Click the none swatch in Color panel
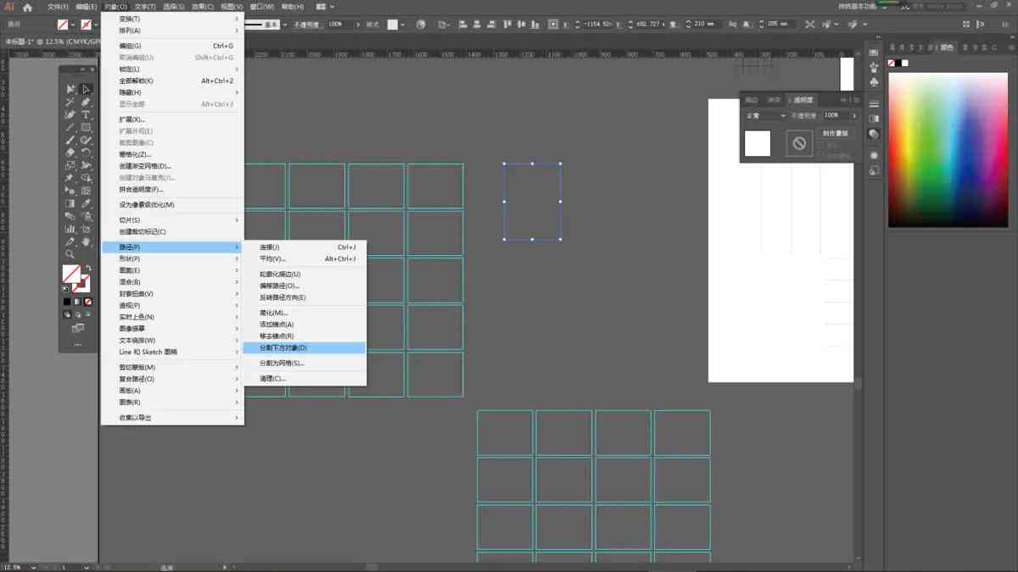1018x572 pixels. point(892,64)
